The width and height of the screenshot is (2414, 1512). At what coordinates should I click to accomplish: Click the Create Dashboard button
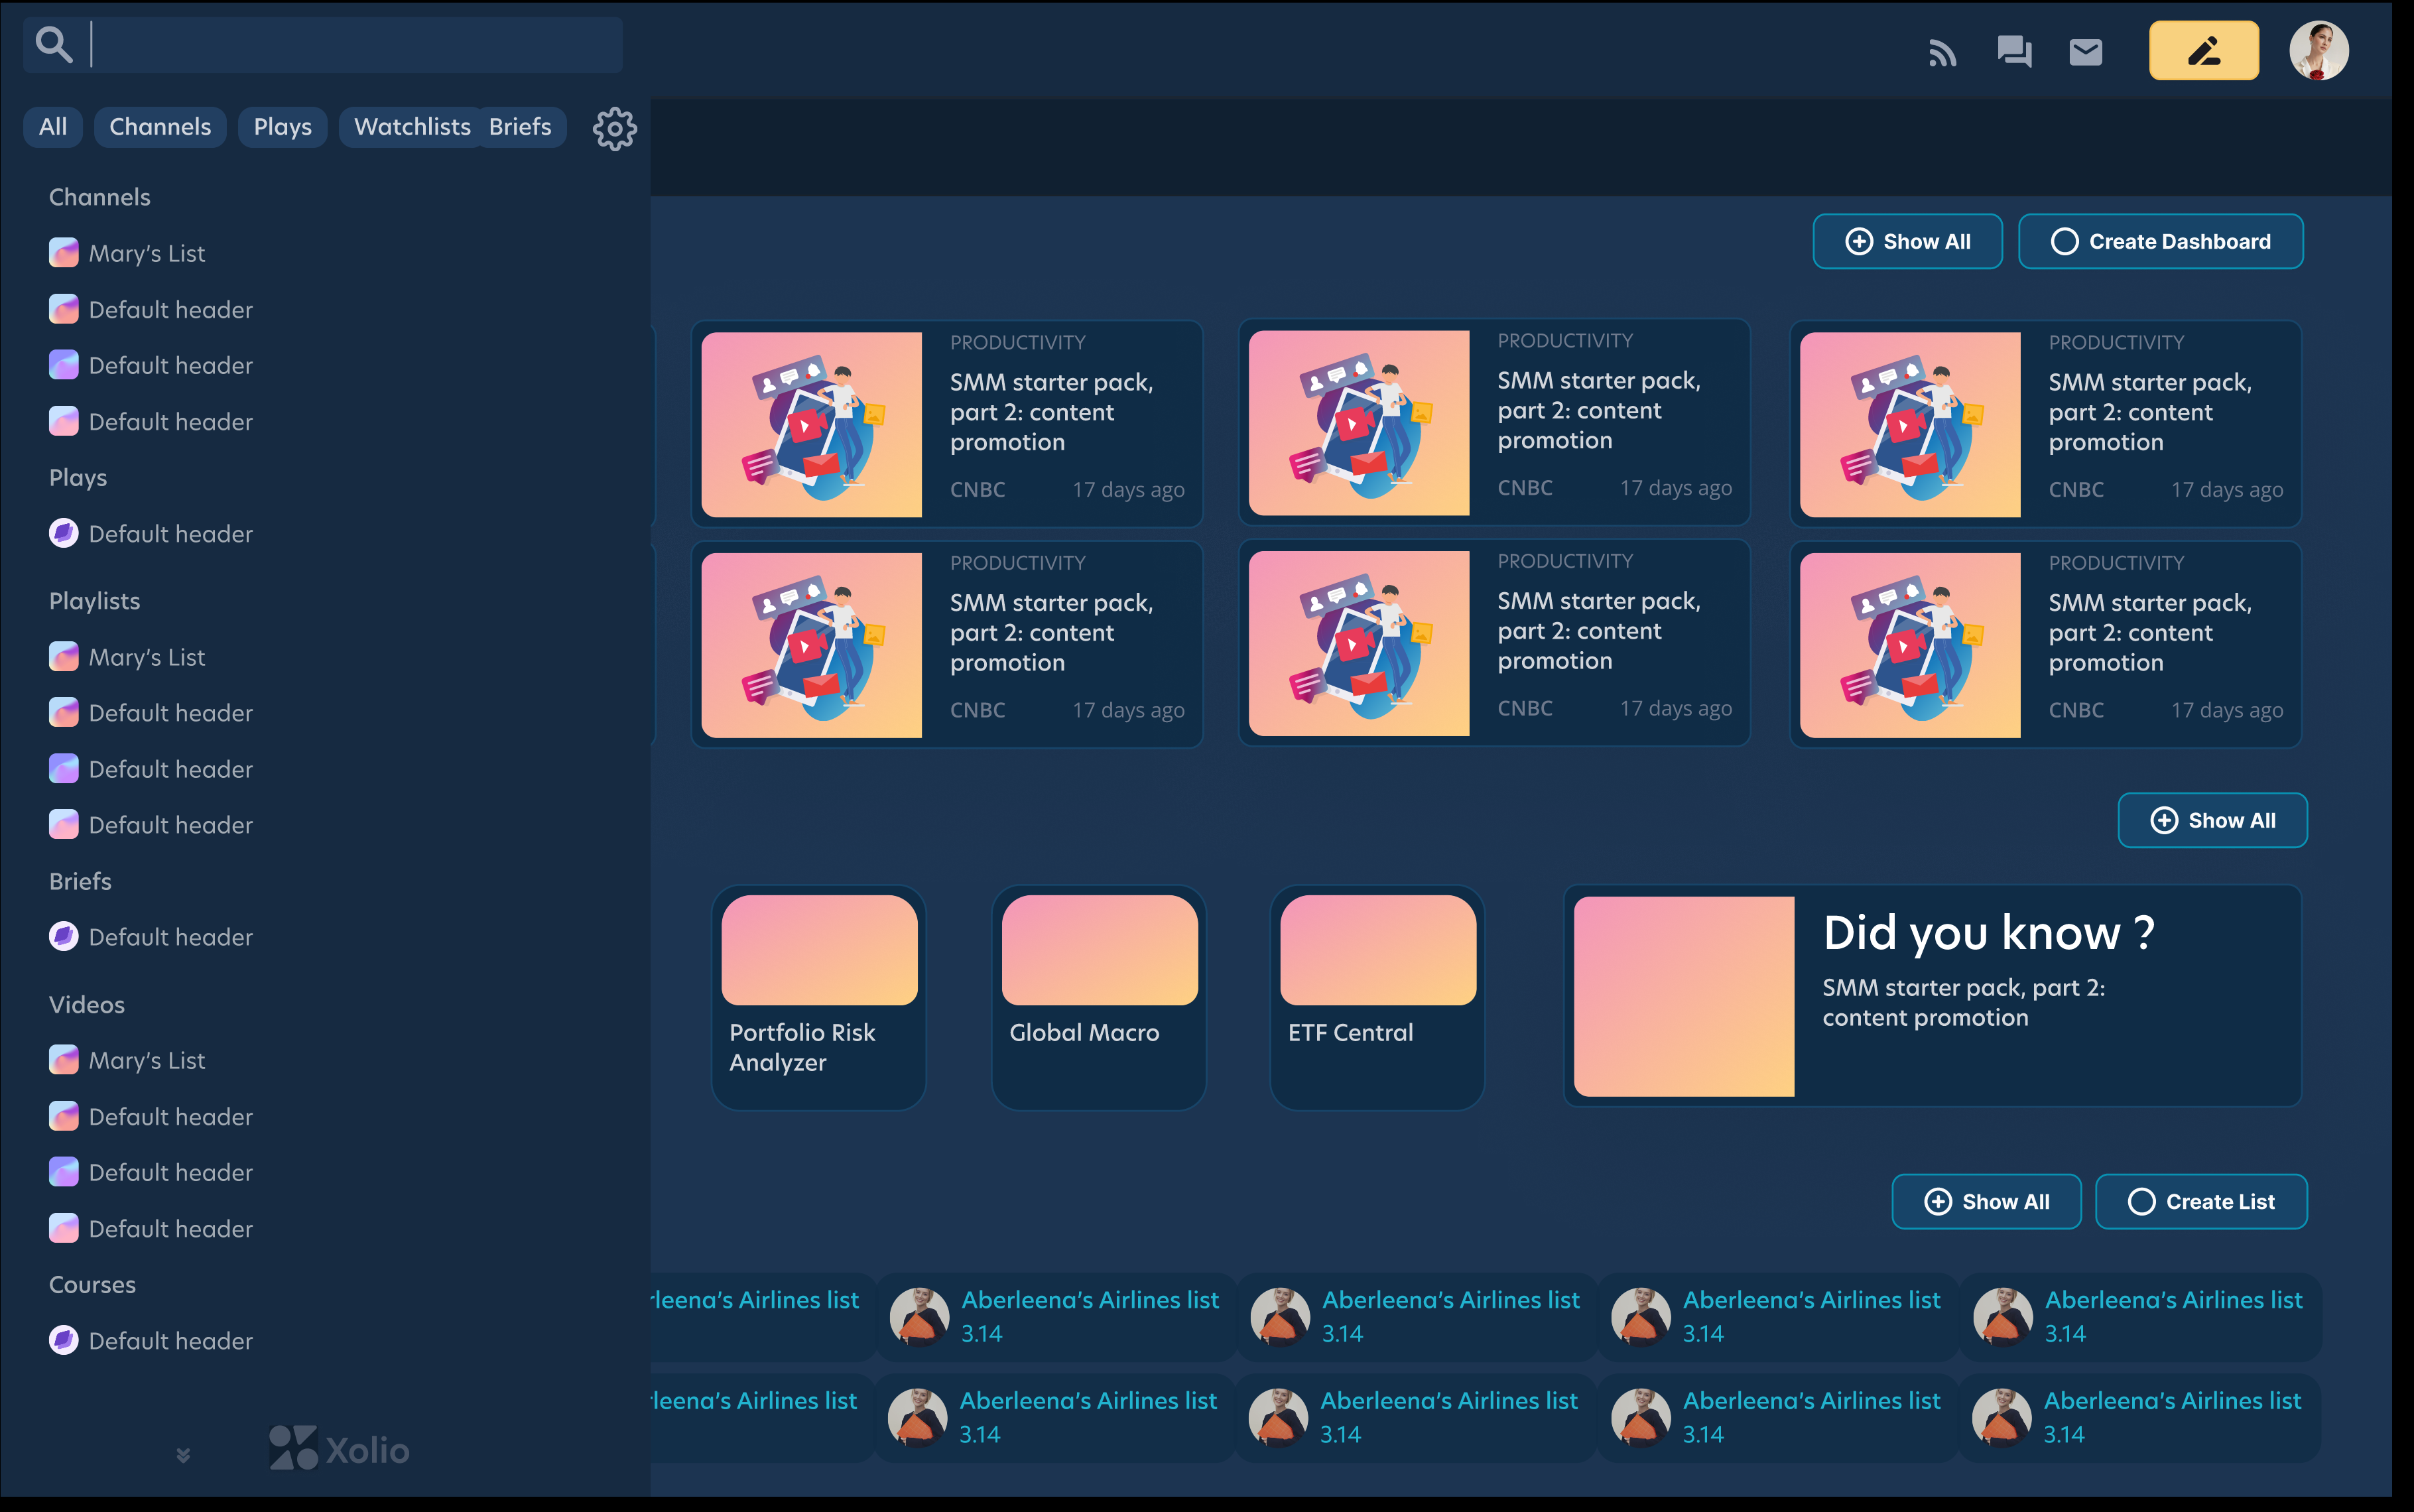click(2160, 242)
